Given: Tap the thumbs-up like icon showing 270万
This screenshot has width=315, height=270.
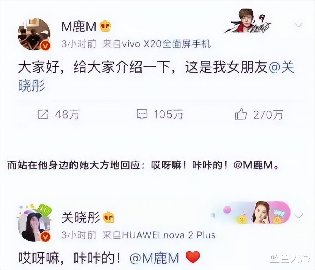Looking at the screenshot, I should (x=241, y=114).
